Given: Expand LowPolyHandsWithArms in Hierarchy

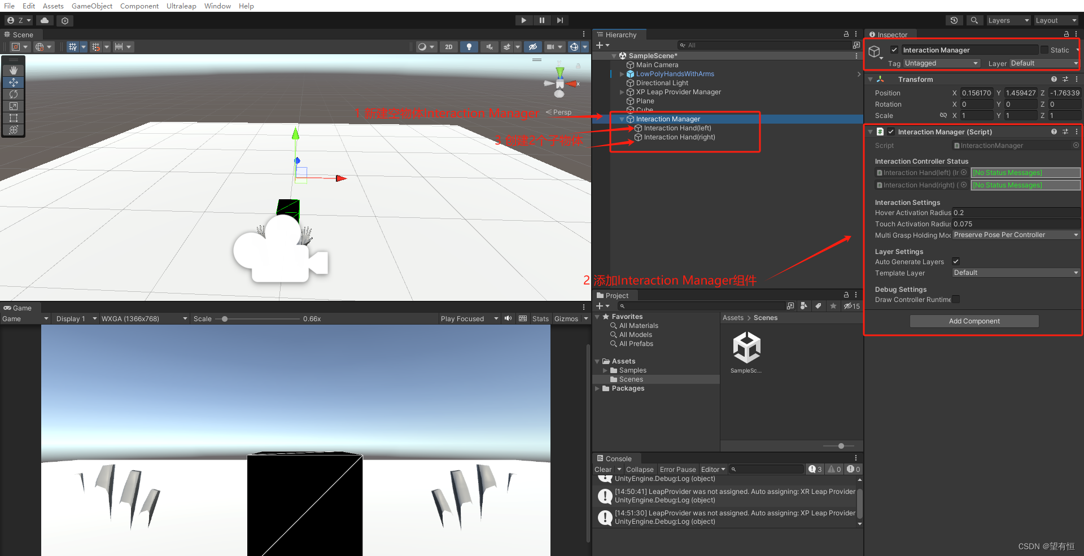Looking at the screenshot, I should click(x=622, y=74).
